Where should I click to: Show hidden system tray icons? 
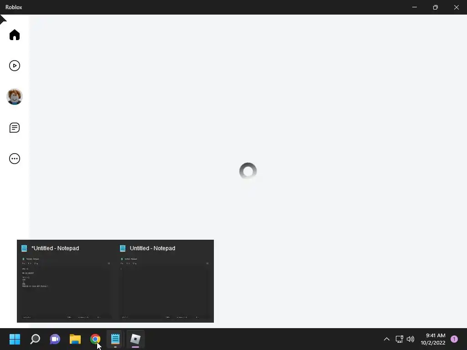coord(387,339)
